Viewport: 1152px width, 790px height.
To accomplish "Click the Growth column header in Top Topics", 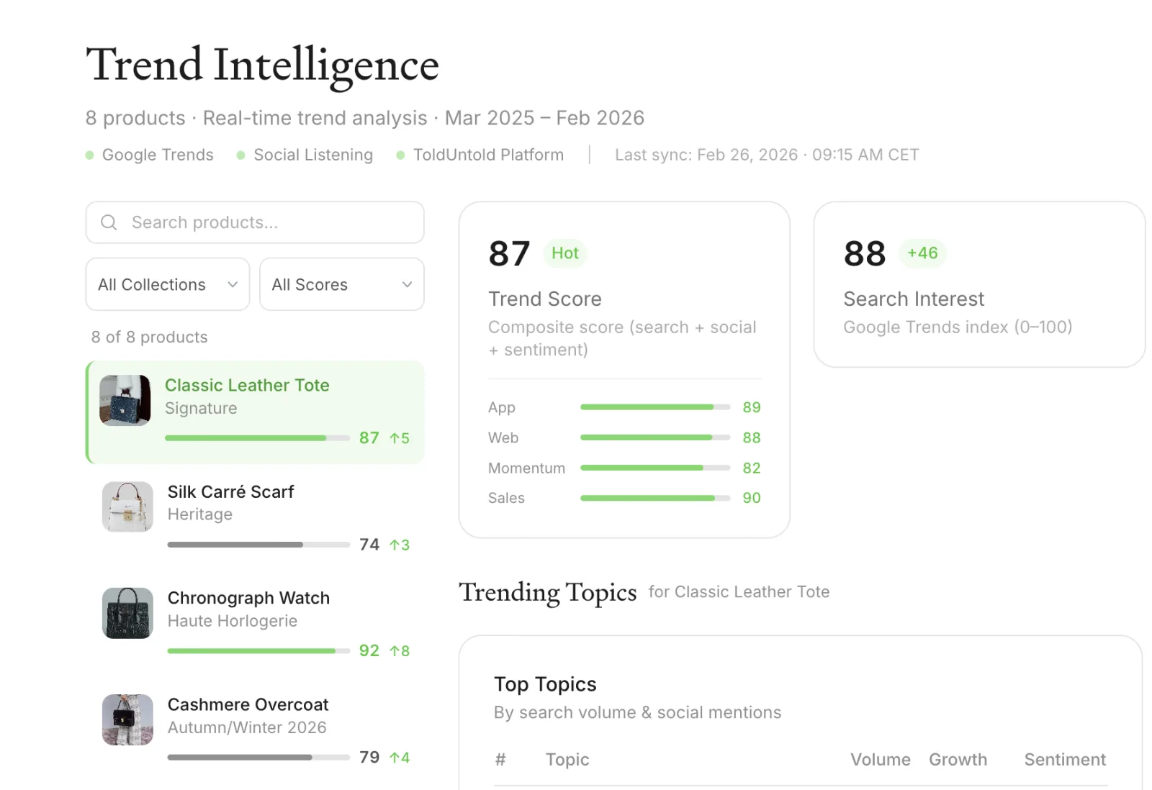I will (958, 759).
